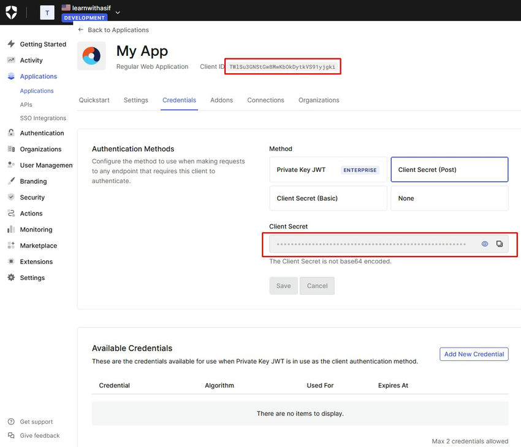
Task: Switch to the Connections tab
Action: (265, 100)
